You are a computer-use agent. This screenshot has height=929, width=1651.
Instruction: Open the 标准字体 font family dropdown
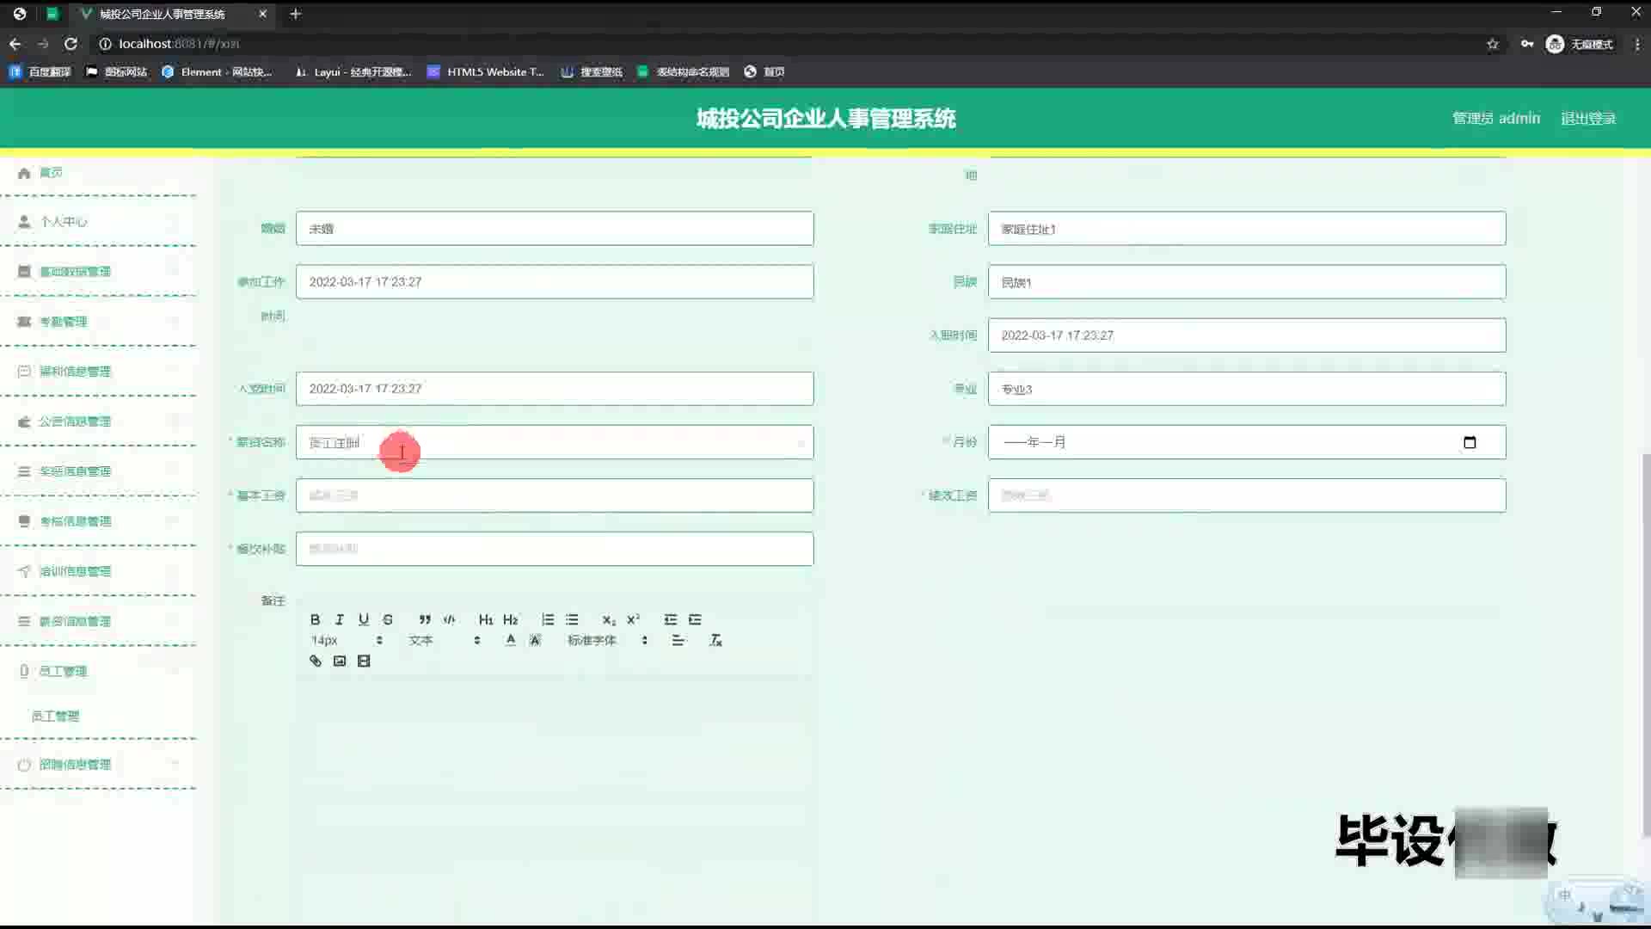(x=607, y=640)
